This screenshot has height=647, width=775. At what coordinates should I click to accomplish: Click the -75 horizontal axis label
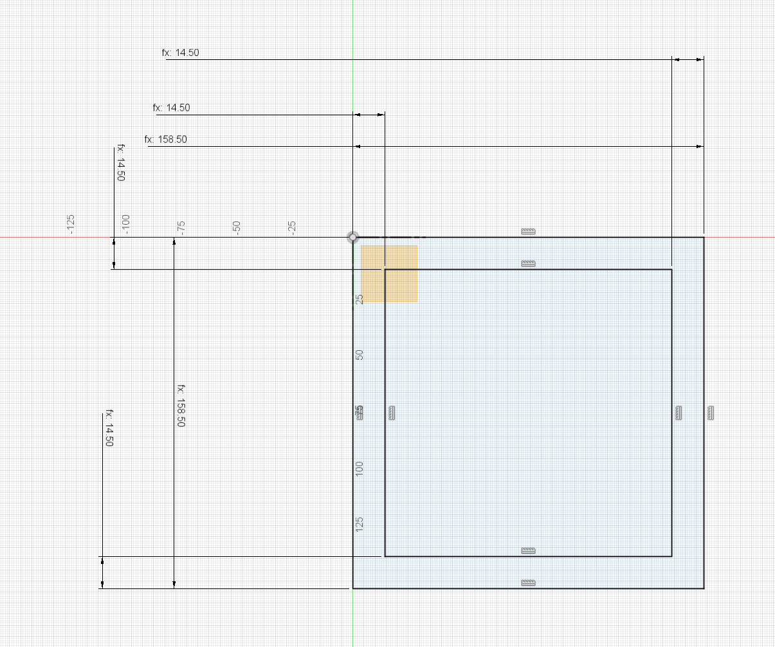181,228
